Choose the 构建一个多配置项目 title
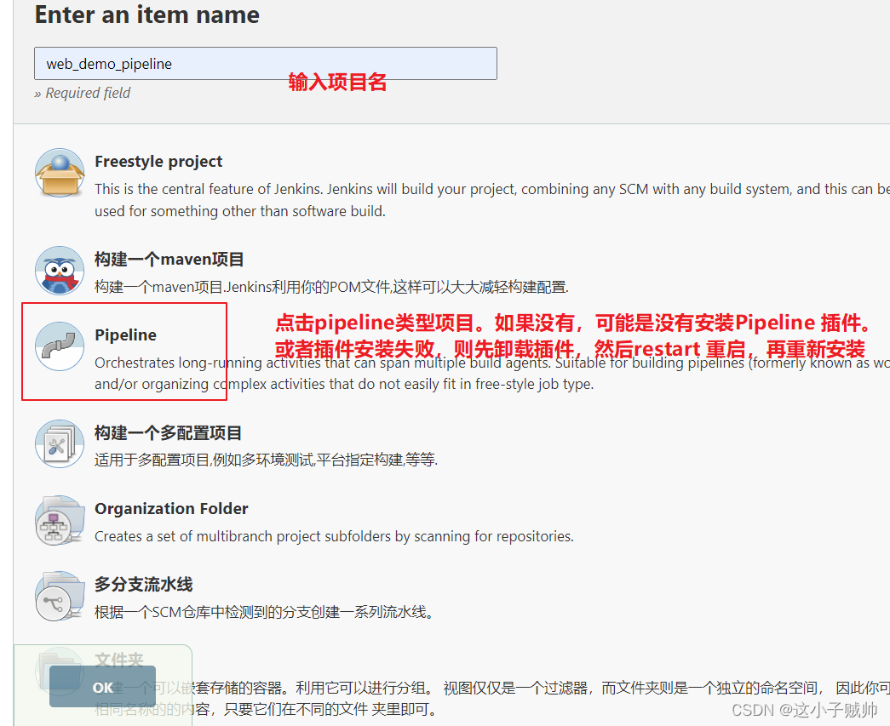 168,432
